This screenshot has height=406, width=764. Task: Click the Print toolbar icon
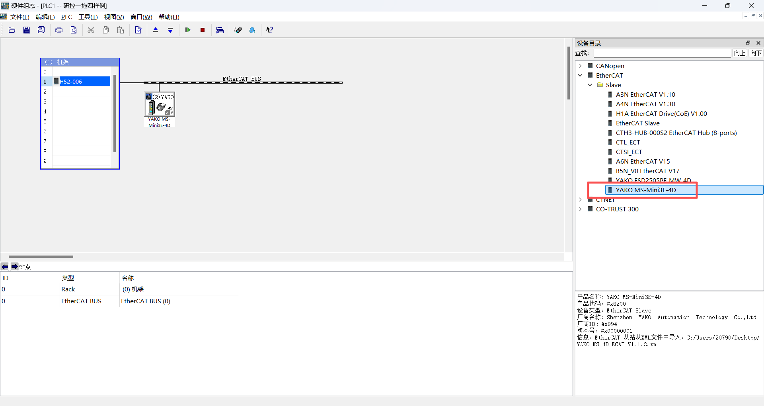coord(59,30)
